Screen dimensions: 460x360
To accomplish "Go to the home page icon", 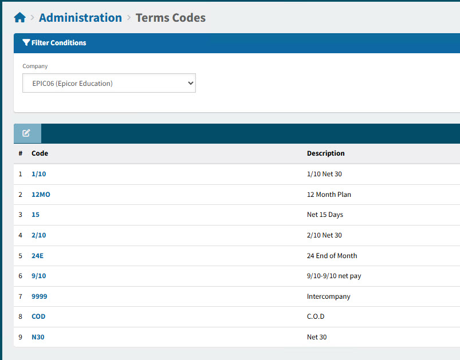I will tap(19, 18).
